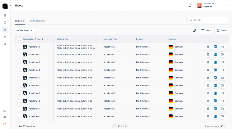The height and width of the screenshot is (129, 232).
Task: Click the Sheets page title
Action: pyautogui.click(x=19, y=6)
